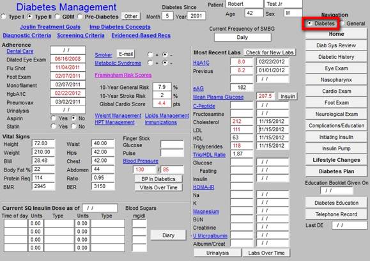Mark Statin as No
Screen dimensions: 370x261
(x=74, y=127)
